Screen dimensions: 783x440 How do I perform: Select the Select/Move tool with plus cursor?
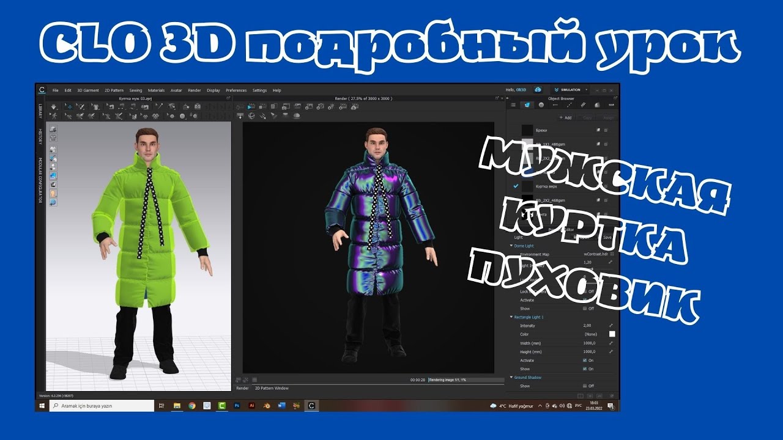tap(68, 106)
